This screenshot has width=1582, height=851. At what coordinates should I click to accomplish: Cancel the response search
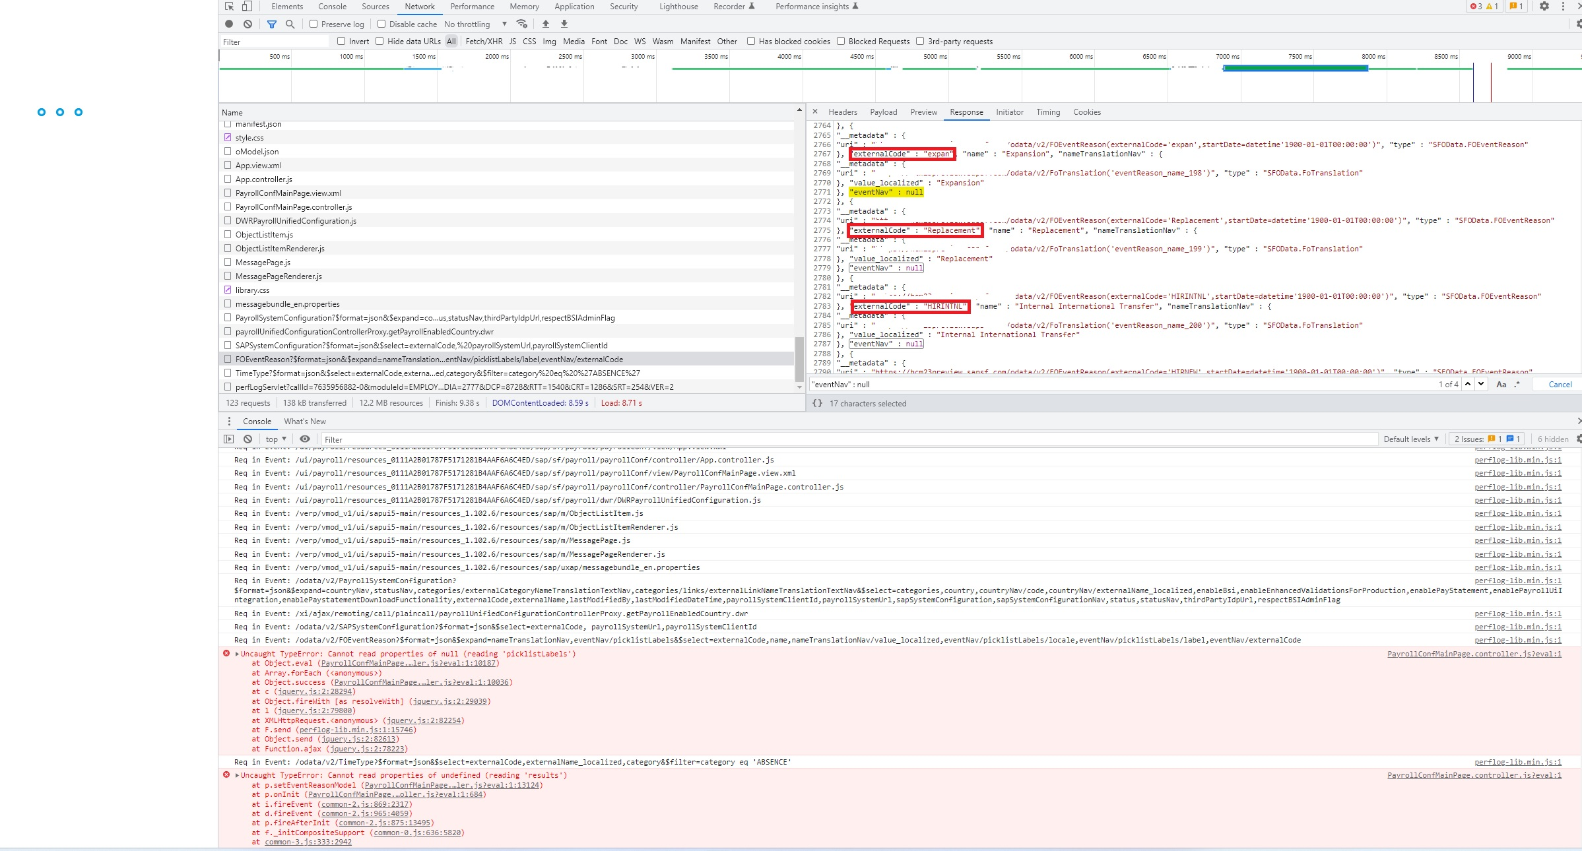(x=1560, y=384)
